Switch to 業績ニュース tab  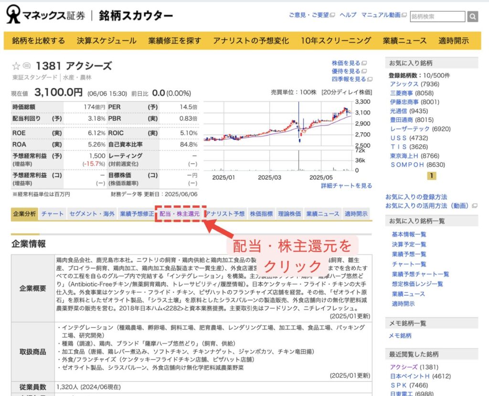(323, 214)
